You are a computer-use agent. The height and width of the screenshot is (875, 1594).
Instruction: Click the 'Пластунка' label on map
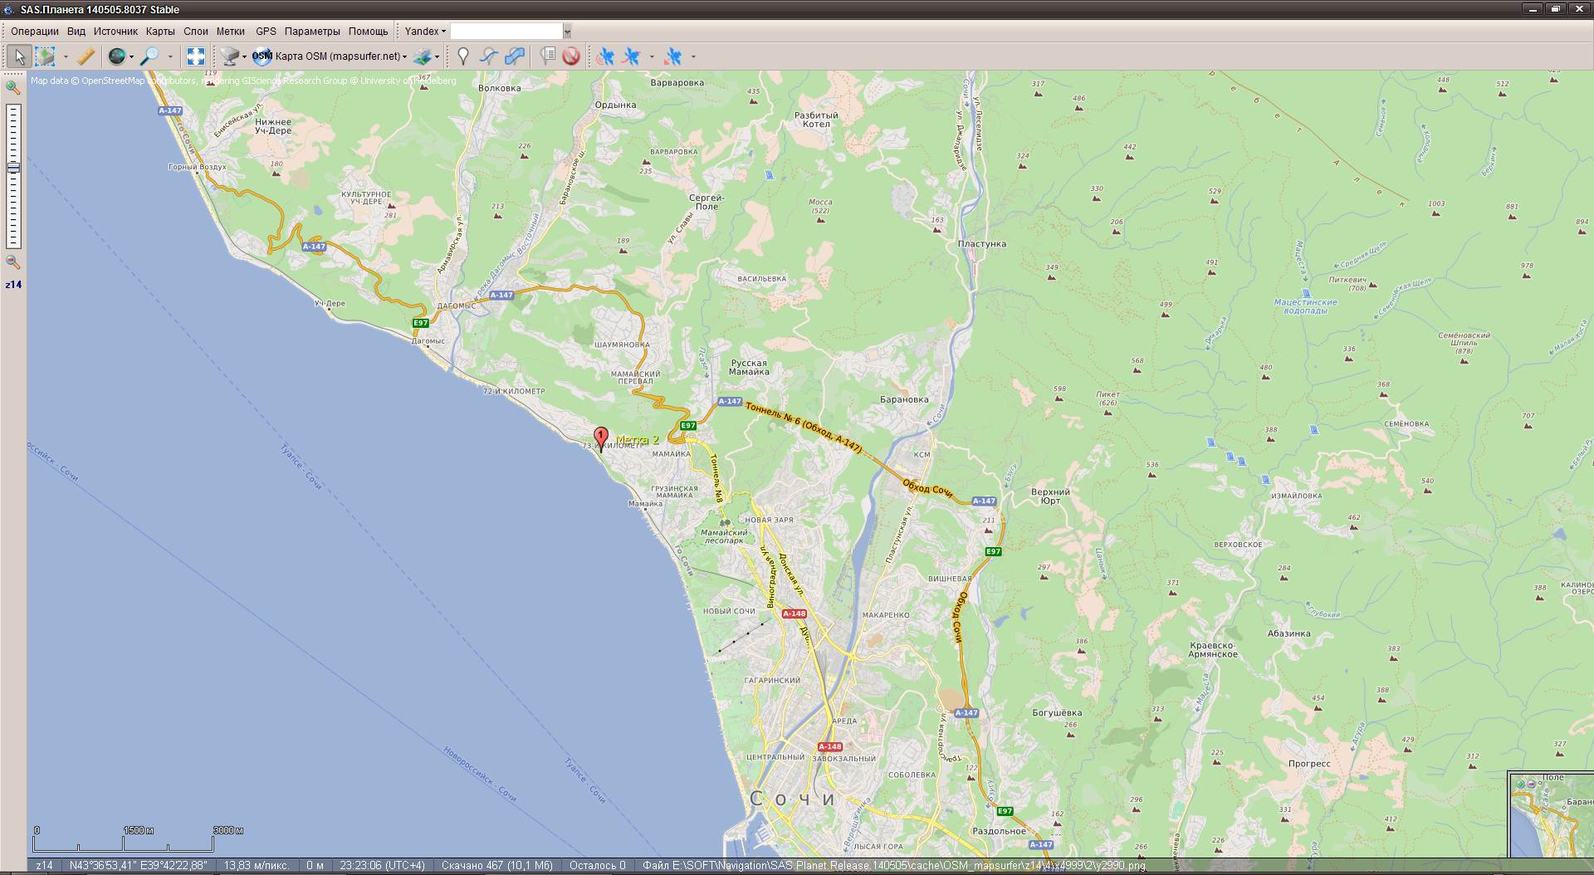(982, 244)
